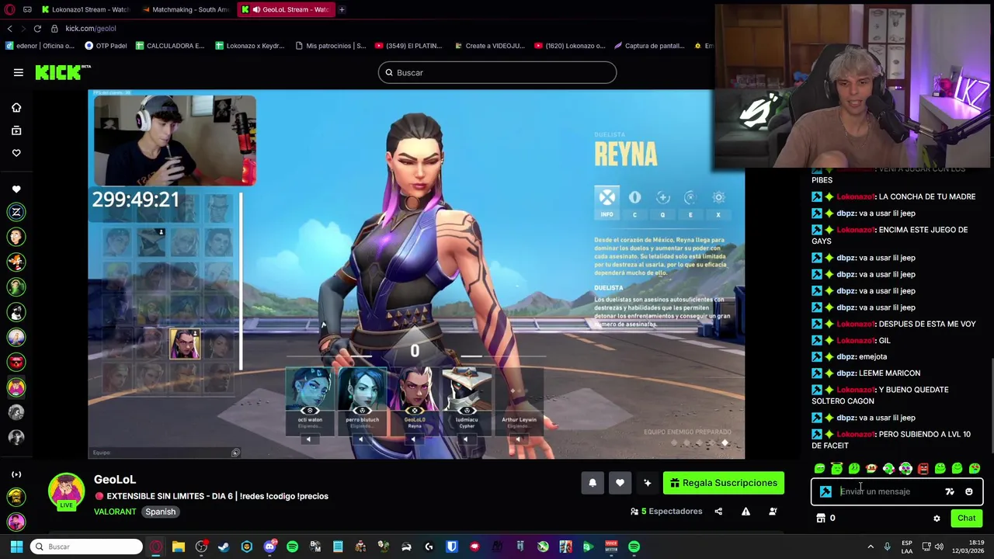Reload the page
This screenshot has height=559, width=994.
pyautogui.click(x=37, y=28)
